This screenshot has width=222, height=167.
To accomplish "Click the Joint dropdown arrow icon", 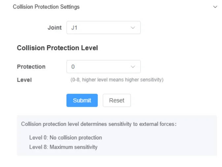I will [x=133, y=28].
